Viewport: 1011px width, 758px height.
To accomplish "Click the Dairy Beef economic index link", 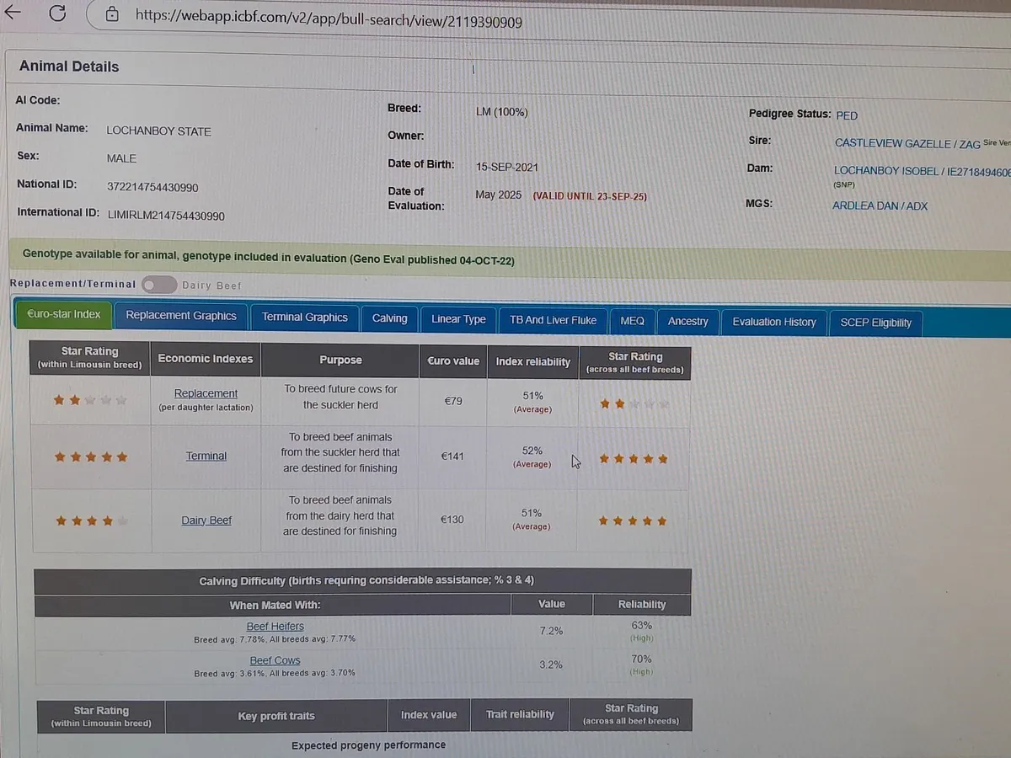I will pyautogui.click(x=206, y=520).
